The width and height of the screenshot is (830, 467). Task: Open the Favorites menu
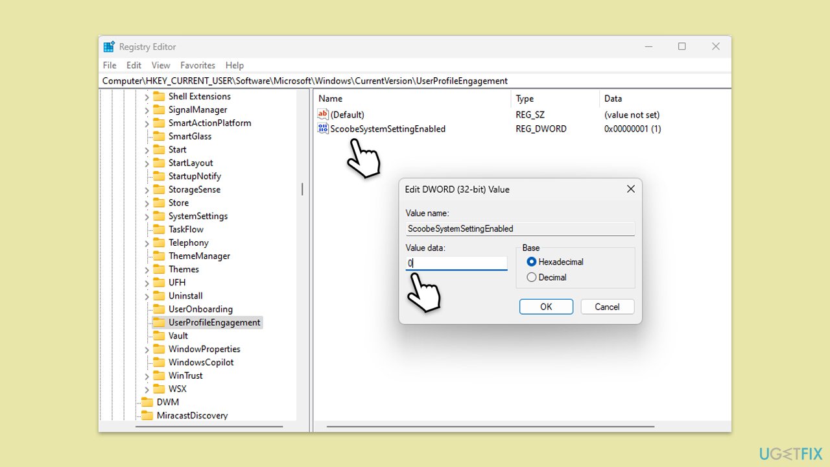tap(198, 65)
